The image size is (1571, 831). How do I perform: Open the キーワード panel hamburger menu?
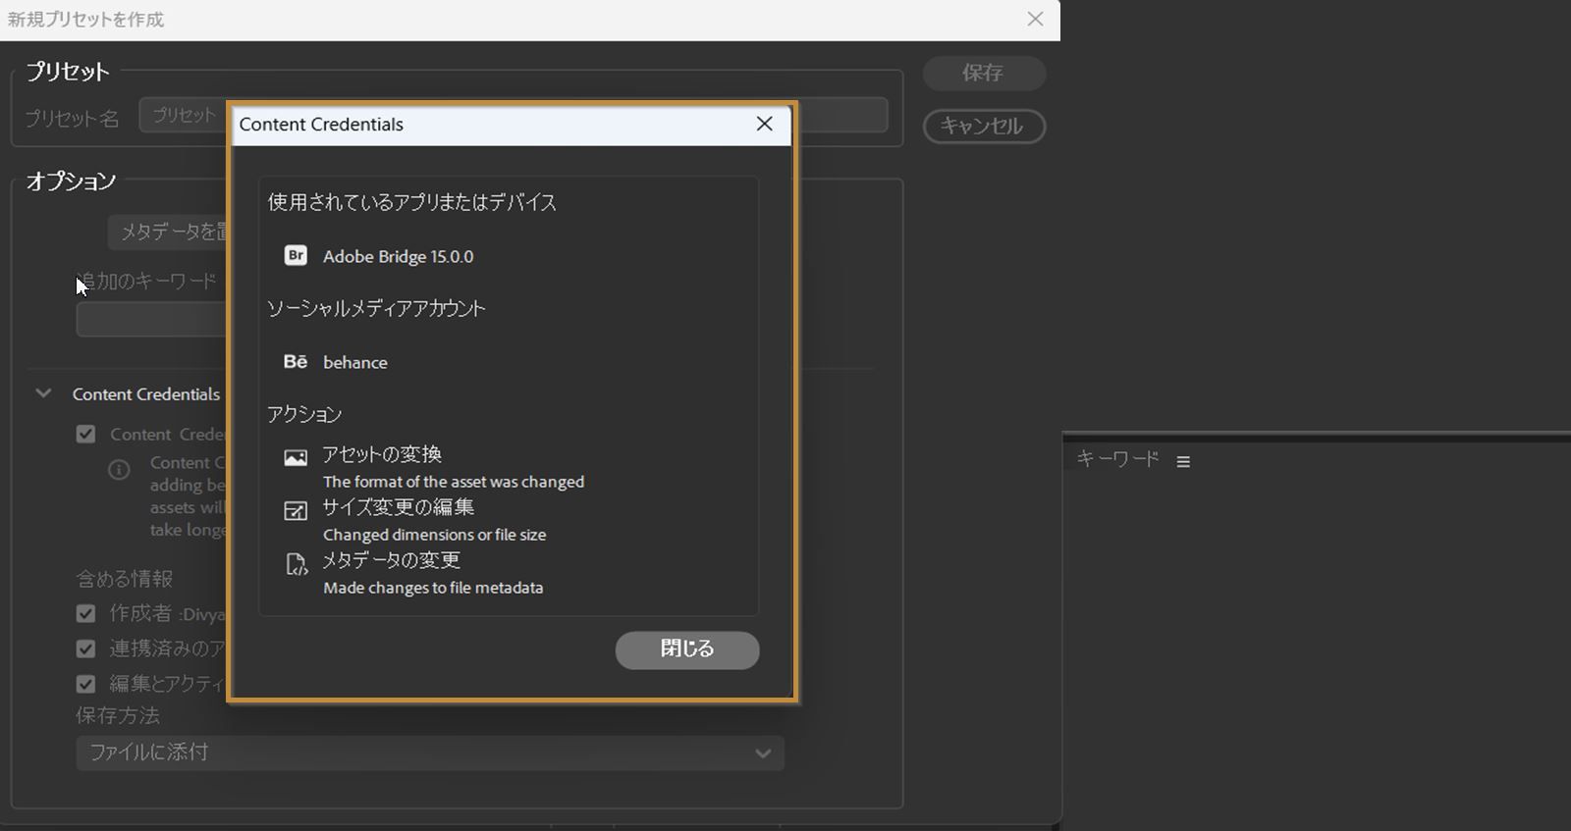tap(1183, 461)
